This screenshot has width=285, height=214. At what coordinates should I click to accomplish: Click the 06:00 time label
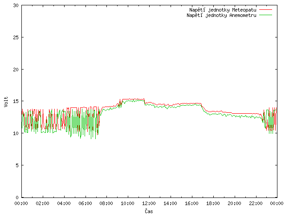pyautogui.click(x=85, y=203)
